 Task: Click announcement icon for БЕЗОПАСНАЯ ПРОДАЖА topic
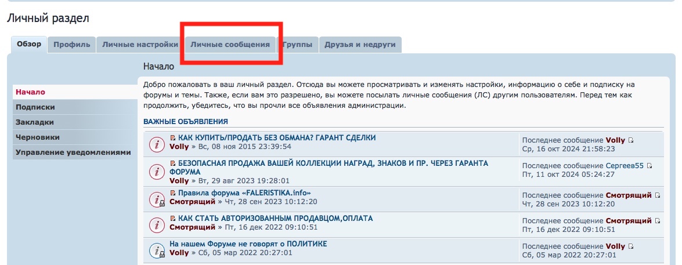(x=156, y=172)
